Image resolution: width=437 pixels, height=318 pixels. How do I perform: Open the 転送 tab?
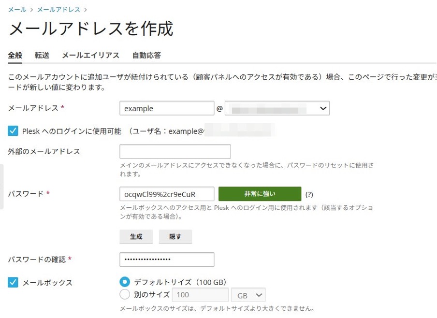[x=42, y=55]
